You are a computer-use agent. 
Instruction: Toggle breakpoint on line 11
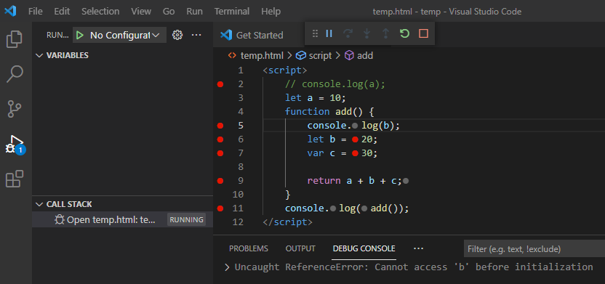point(220,208)
